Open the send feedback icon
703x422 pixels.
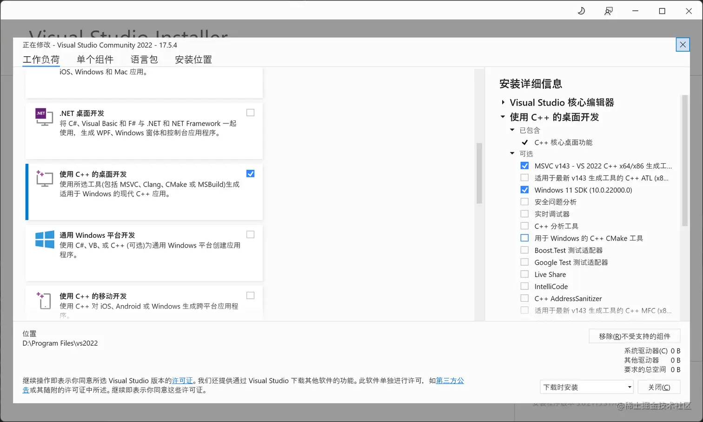(608, 11)
